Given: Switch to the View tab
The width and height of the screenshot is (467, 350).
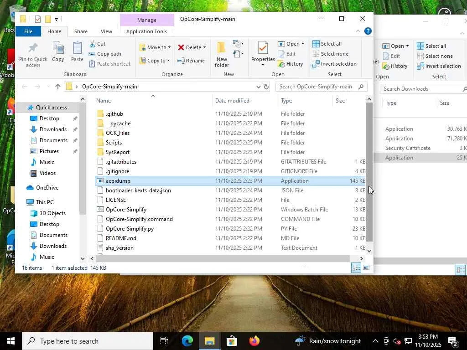Looking at the screenshot, I should pyautogui.click(x=106, y=31).
